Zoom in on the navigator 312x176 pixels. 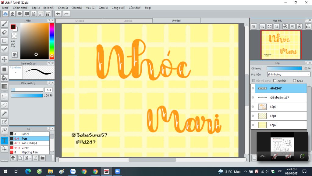[262, 26]
